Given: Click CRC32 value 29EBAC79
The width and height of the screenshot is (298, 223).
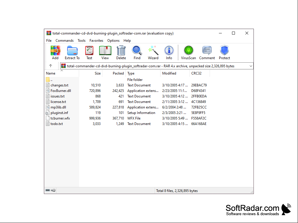Looking at the screenshot, I should point(199,85).
